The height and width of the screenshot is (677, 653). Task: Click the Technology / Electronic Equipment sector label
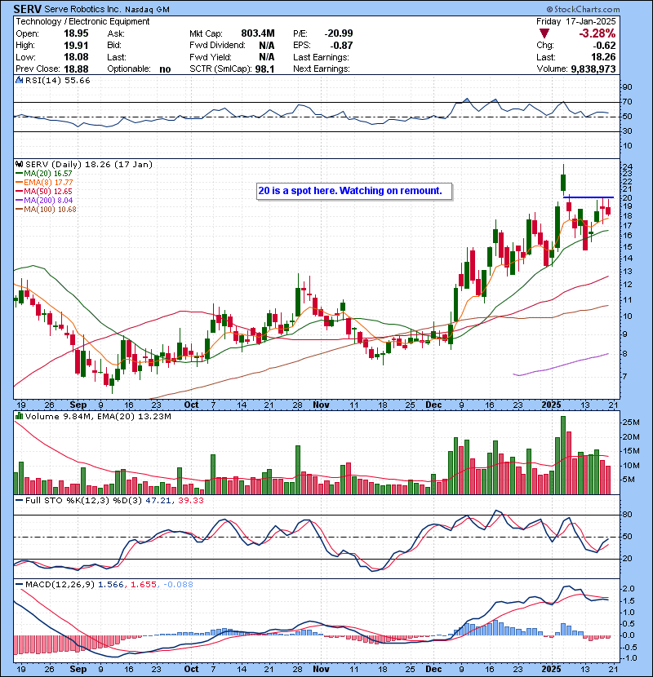pyautogui.click(x=82, y=21)
